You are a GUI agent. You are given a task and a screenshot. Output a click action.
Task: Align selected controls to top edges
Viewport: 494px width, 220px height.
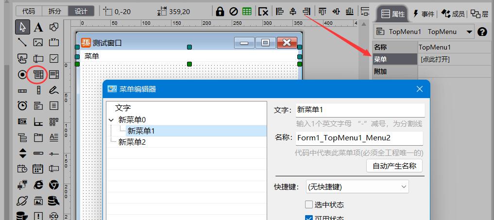pos(323,12)
